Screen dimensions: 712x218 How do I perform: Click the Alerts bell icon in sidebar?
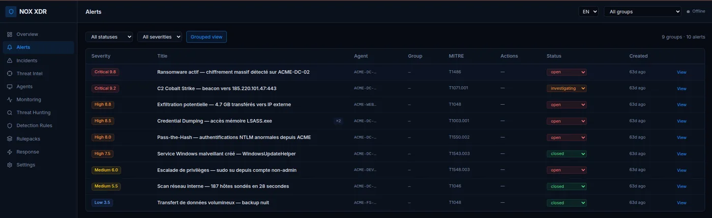point(10,47)
